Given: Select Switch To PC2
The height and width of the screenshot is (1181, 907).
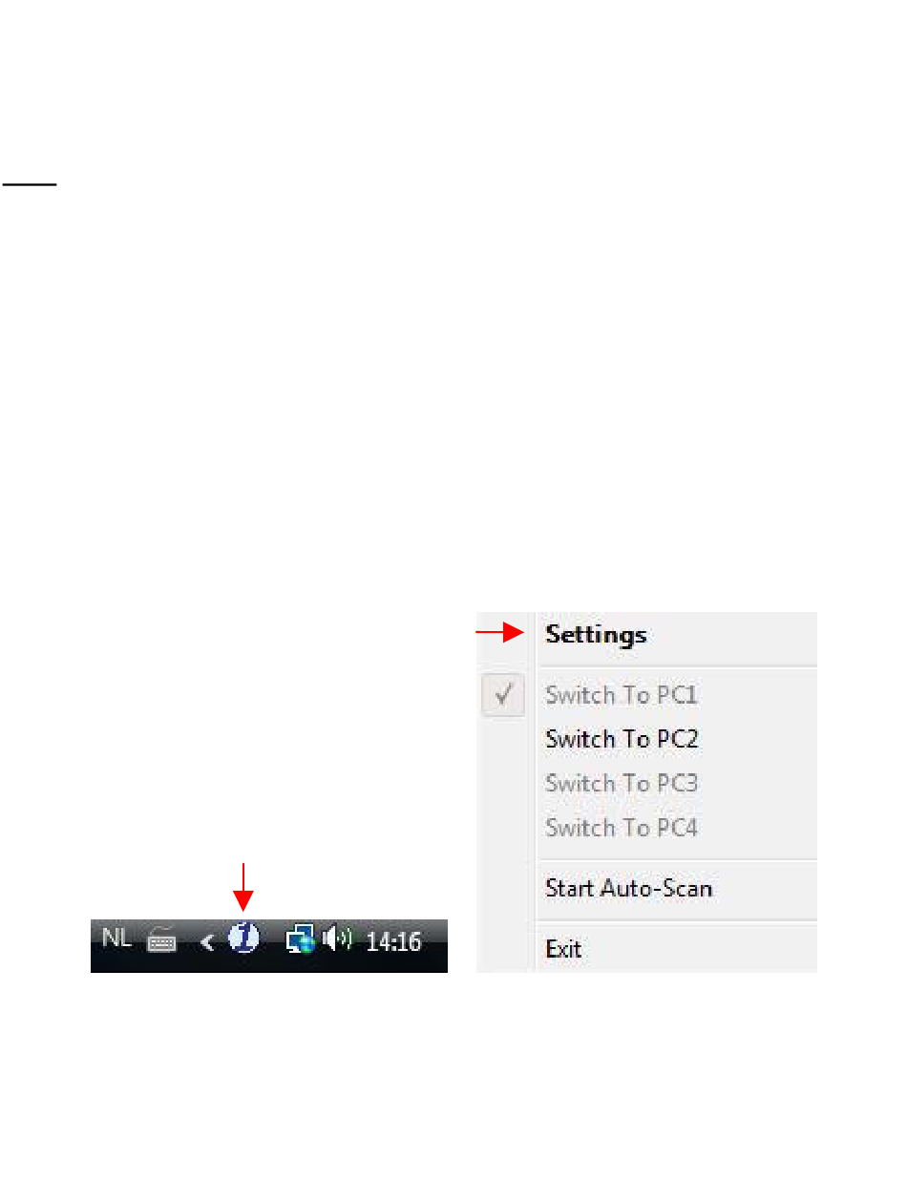Looking at the screenshot, I should [x=622, y=739].
